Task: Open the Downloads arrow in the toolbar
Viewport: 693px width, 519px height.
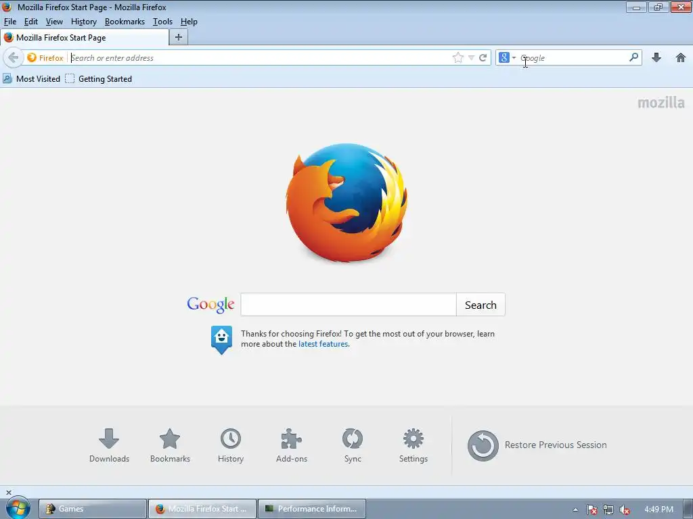Action: pyautogui.click(x=656, y=58)
